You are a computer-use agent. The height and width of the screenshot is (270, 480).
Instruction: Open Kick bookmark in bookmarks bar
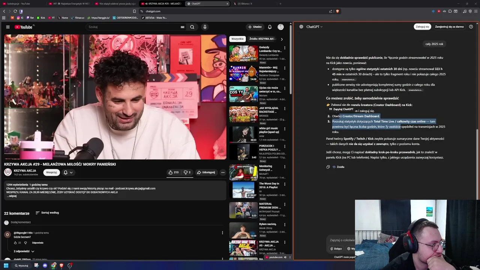41,18
